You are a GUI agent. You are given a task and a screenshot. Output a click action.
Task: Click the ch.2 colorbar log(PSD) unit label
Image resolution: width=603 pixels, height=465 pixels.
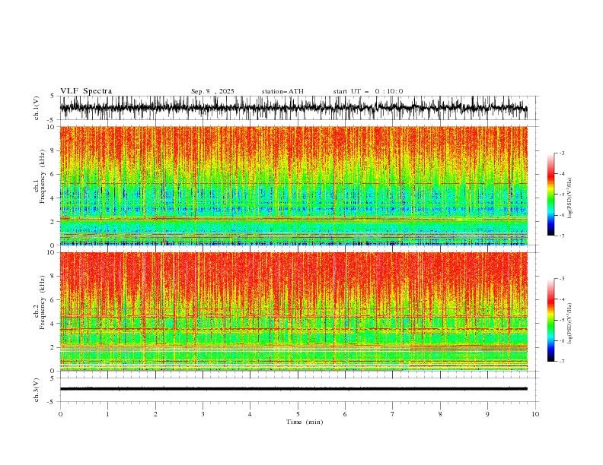click(x=569, y=323)
